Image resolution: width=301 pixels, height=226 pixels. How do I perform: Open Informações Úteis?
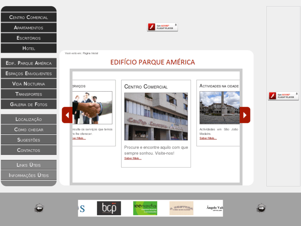pos(29,175)
